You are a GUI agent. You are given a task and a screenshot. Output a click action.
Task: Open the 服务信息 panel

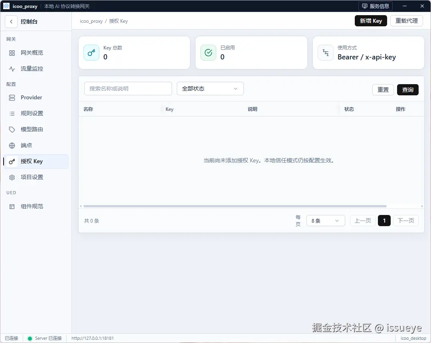376,6
